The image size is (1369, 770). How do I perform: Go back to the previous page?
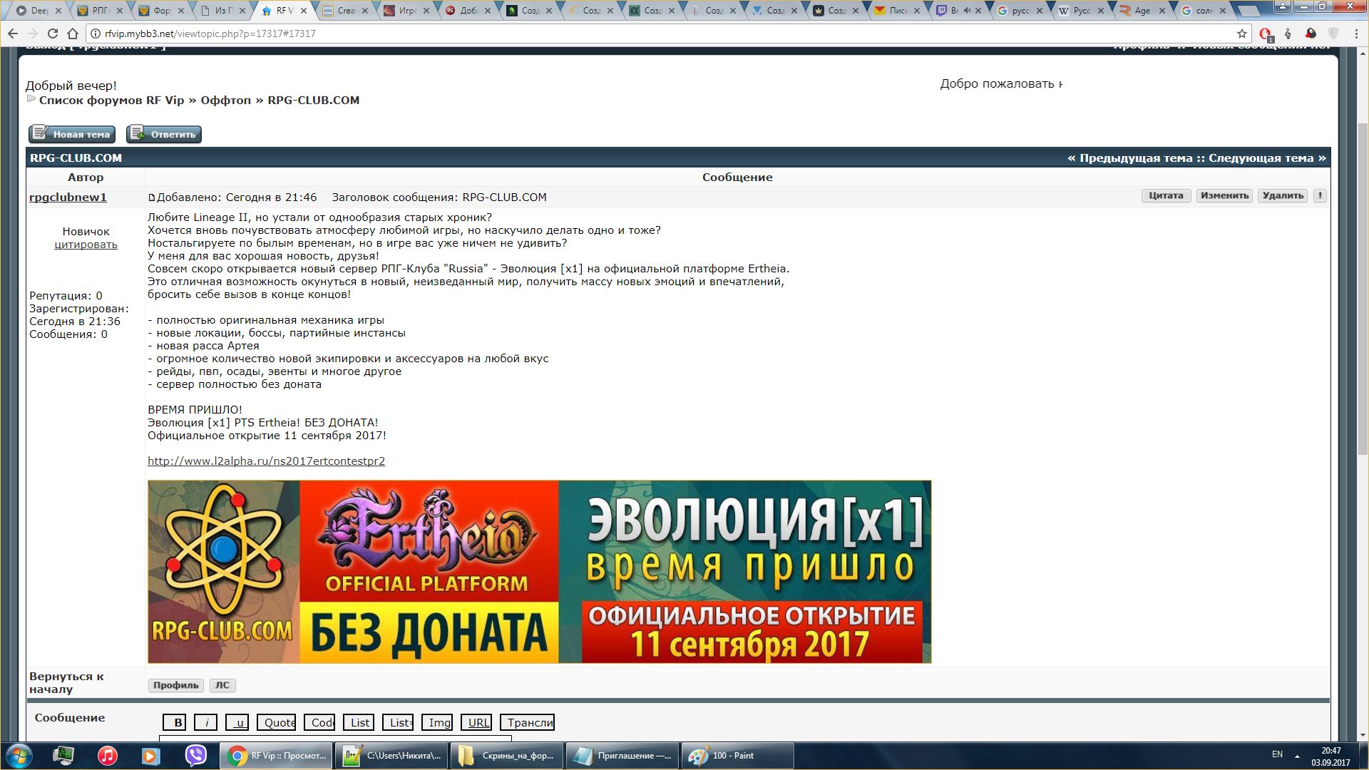12,34
